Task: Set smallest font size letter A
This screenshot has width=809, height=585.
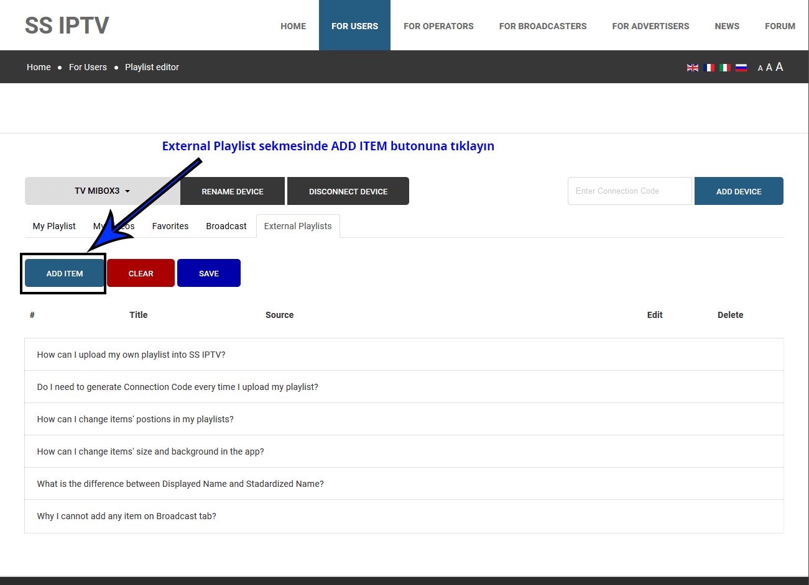Action: point(760,68)
